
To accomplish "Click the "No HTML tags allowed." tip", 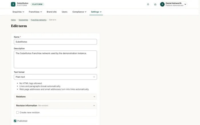I will (31, 83).
